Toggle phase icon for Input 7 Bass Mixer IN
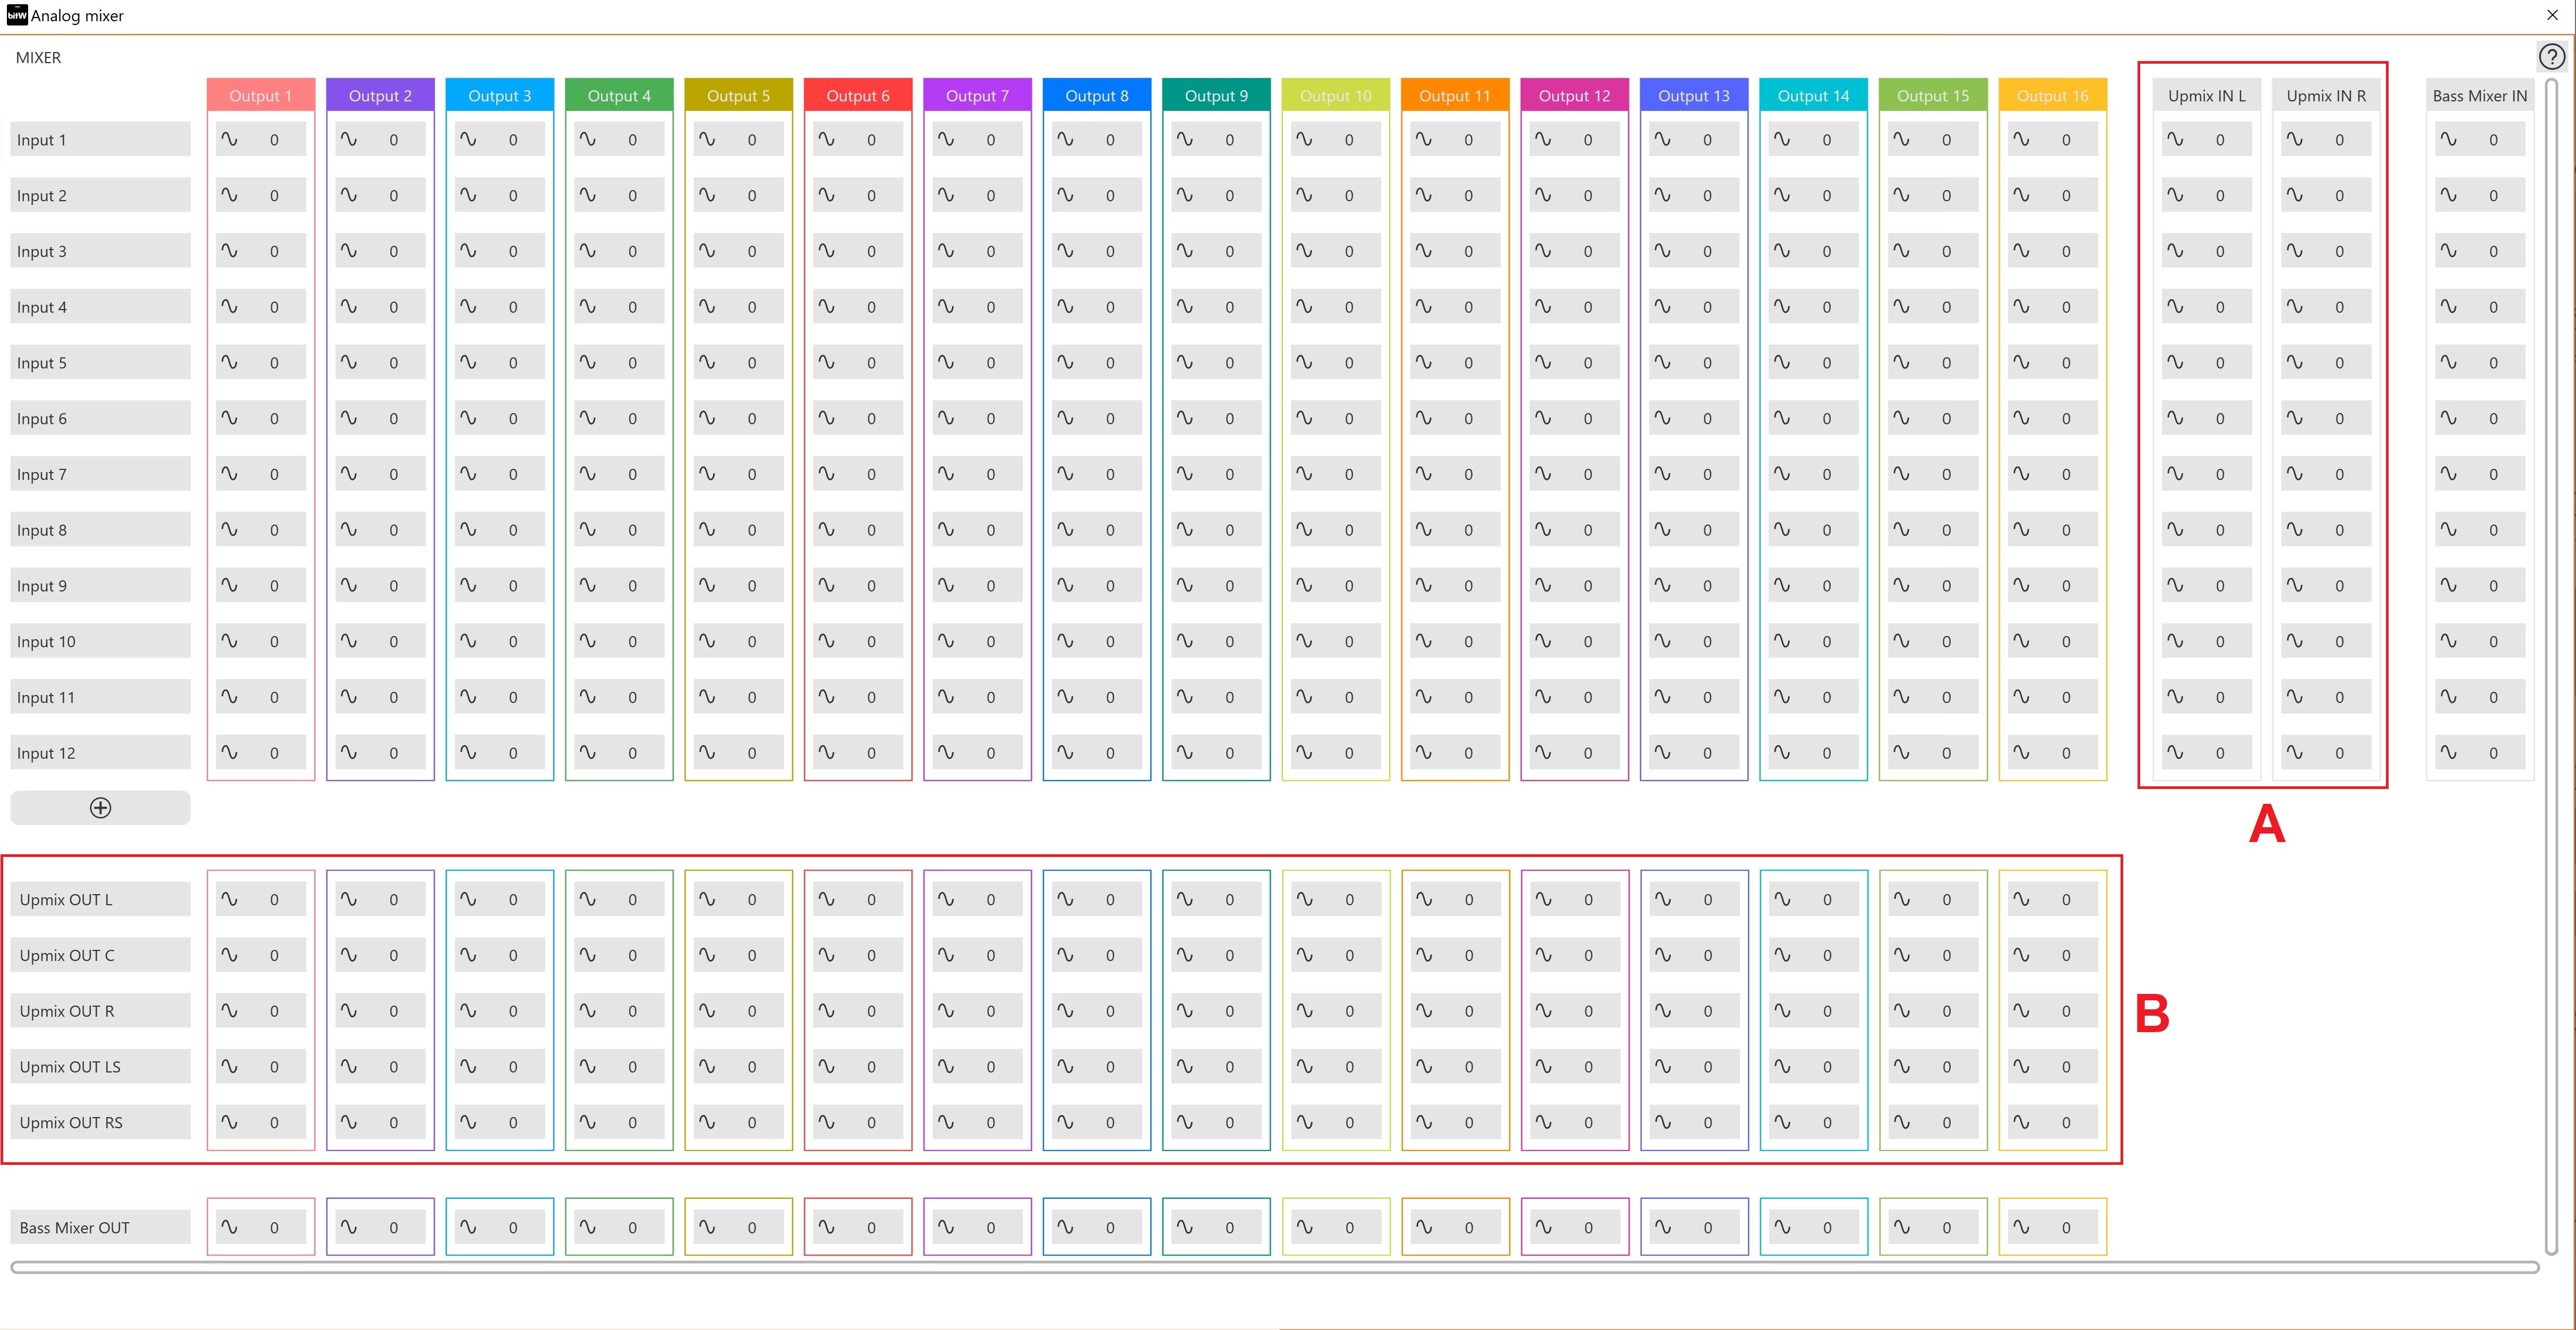 pos(2448,474)
